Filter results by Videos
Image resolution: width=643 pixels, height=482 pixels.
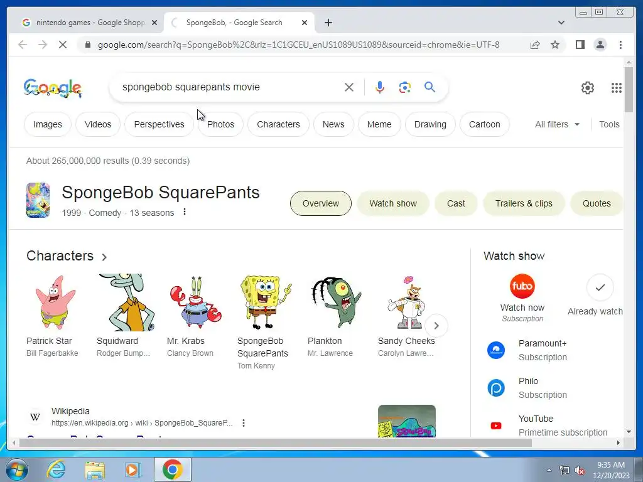click(x=97, y=124)
